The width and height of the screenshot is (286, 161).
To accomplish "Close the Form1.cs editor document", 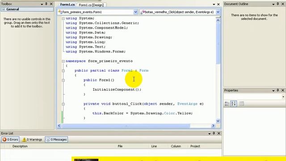I will pos(219,4).
